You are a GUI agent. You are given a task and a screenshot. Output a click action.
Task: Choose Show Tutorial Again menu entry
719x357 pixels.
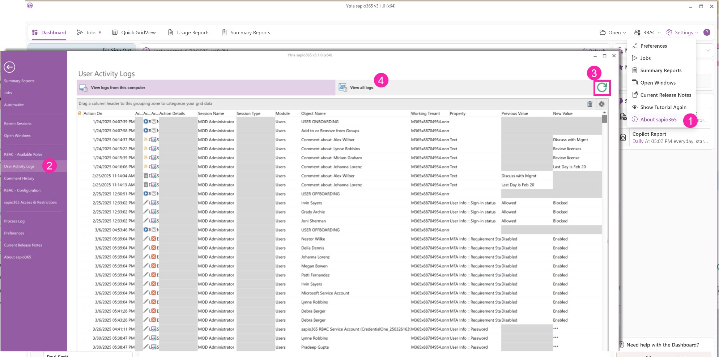pyautogui.click(x=663, y=107)
